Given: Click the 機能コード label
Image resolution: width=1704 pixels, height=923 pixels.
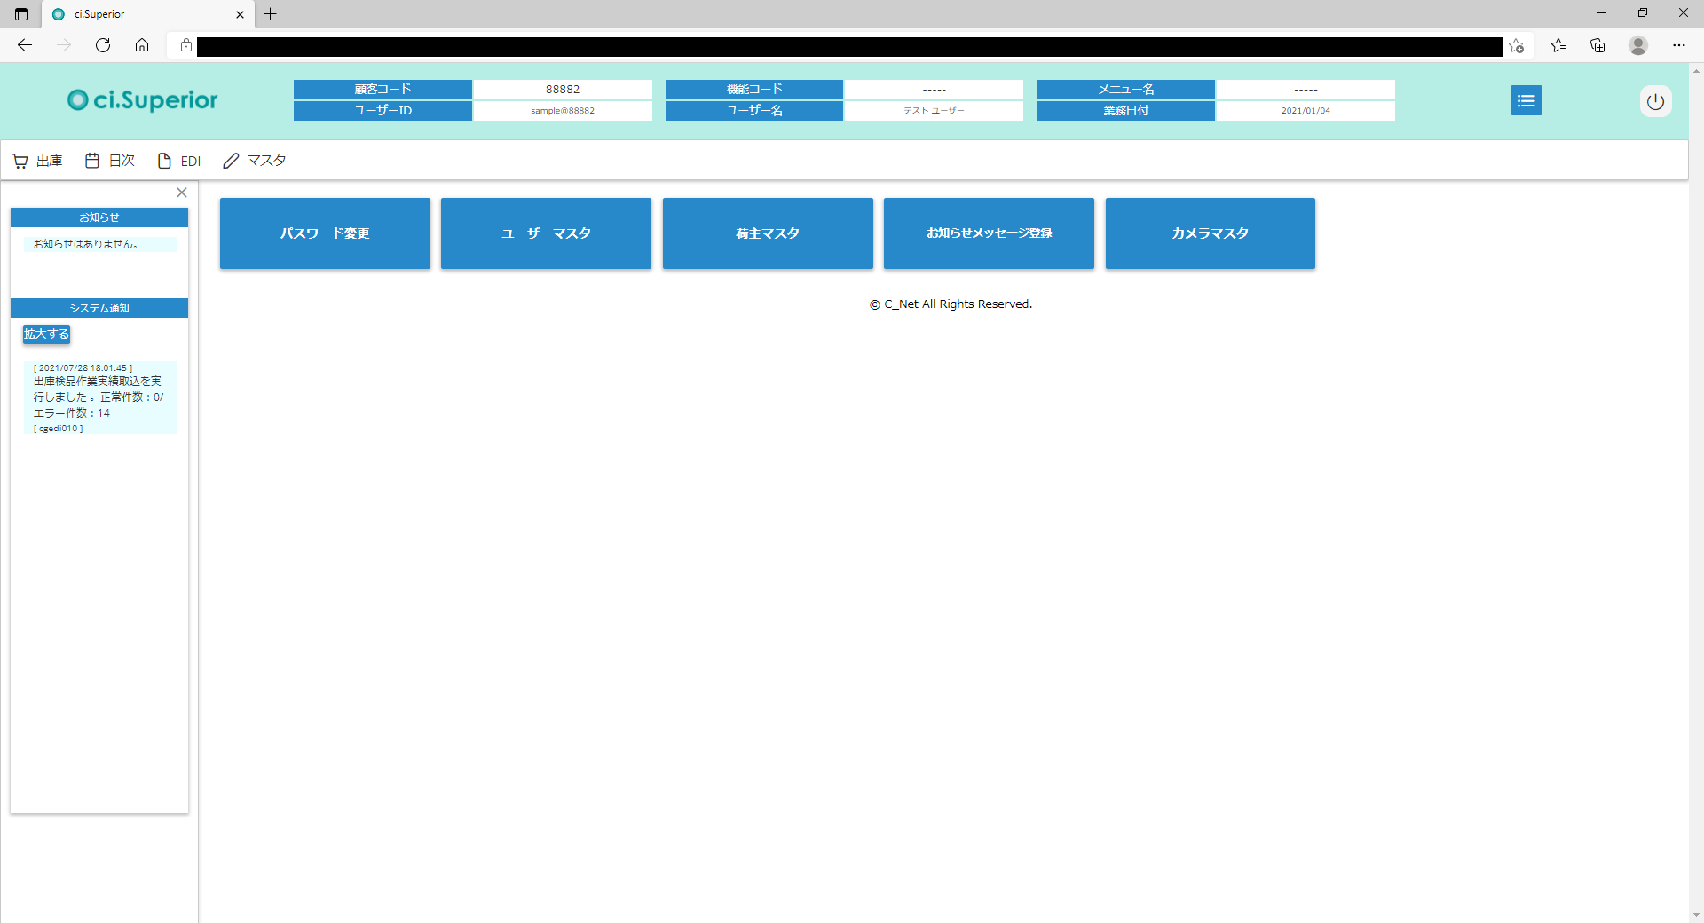Looking at the screenshot, I should coord(754,90).
